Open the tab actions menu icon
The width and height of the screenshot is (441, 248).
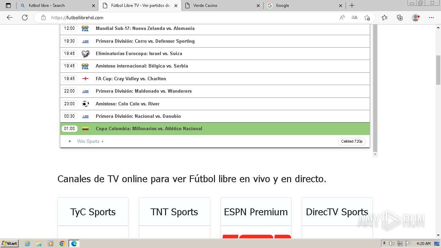8,6
